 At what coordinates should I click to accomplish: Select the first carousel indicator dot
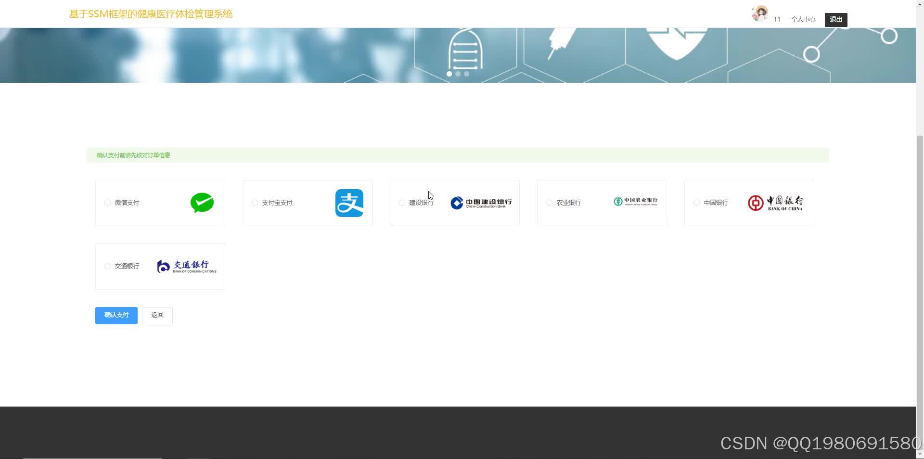click(x=449, y=74)
